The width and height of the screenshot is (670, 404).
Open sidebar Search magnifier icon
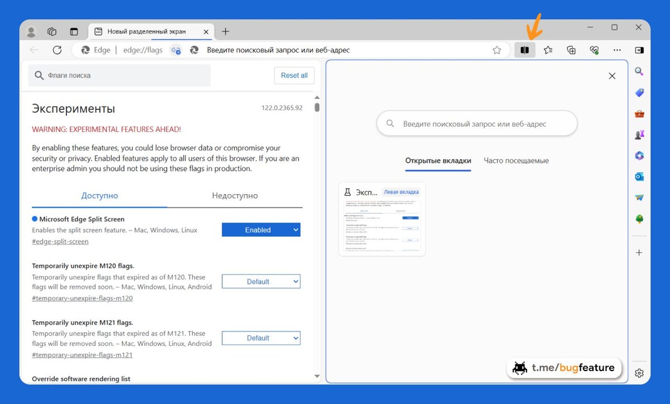pyautogui.click(x=639, y=71)
